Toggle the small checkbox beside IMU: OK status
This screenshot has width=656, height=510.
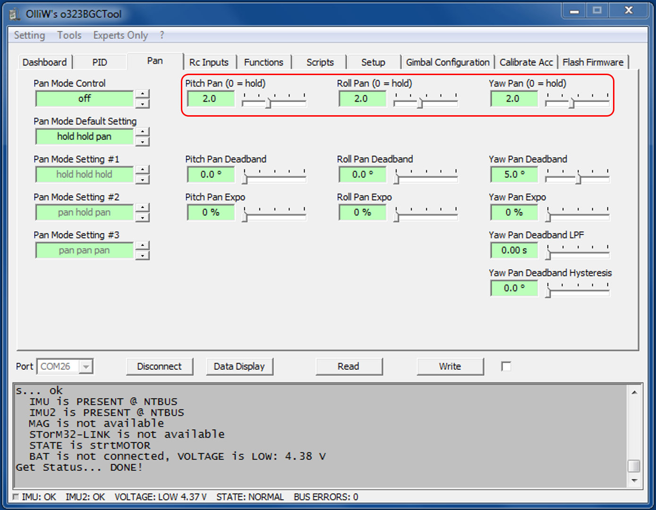pos(16,497)
